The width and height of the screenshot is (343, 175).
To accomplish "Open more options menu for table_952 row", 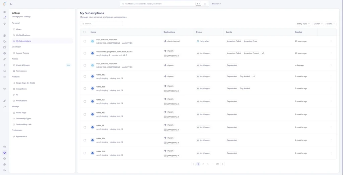I will click(331, 76).
